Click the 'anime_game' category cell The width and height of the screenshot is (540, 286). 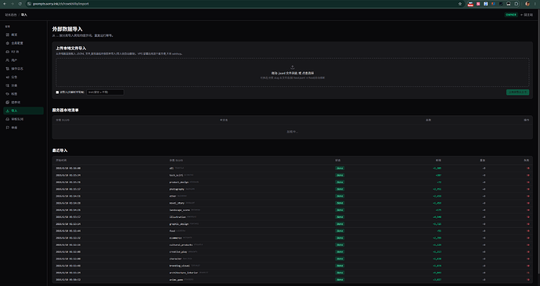point(176,280)
